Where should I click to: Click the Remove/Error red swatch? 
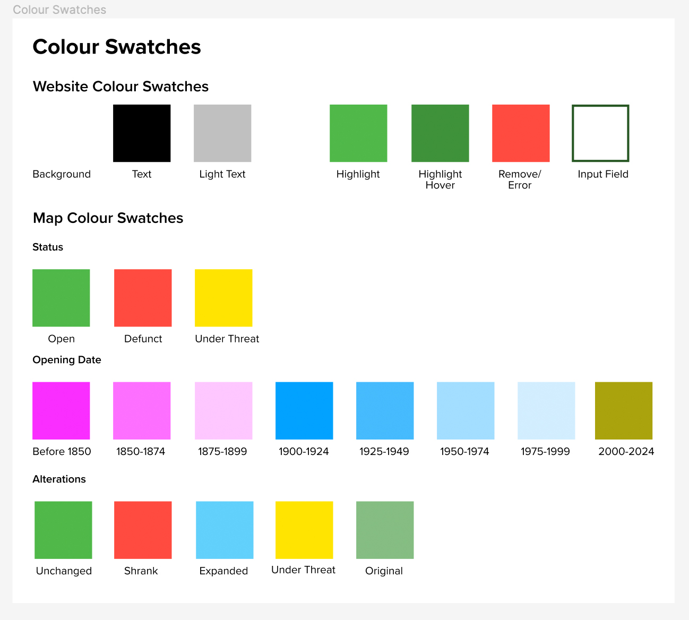coord(521,133)
